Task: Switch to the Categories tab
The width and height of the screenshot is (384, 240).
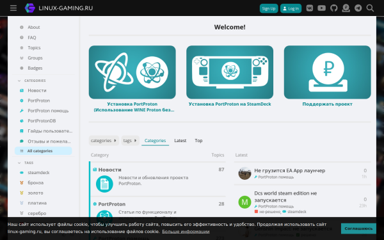Action: click(x=155, y=141)
